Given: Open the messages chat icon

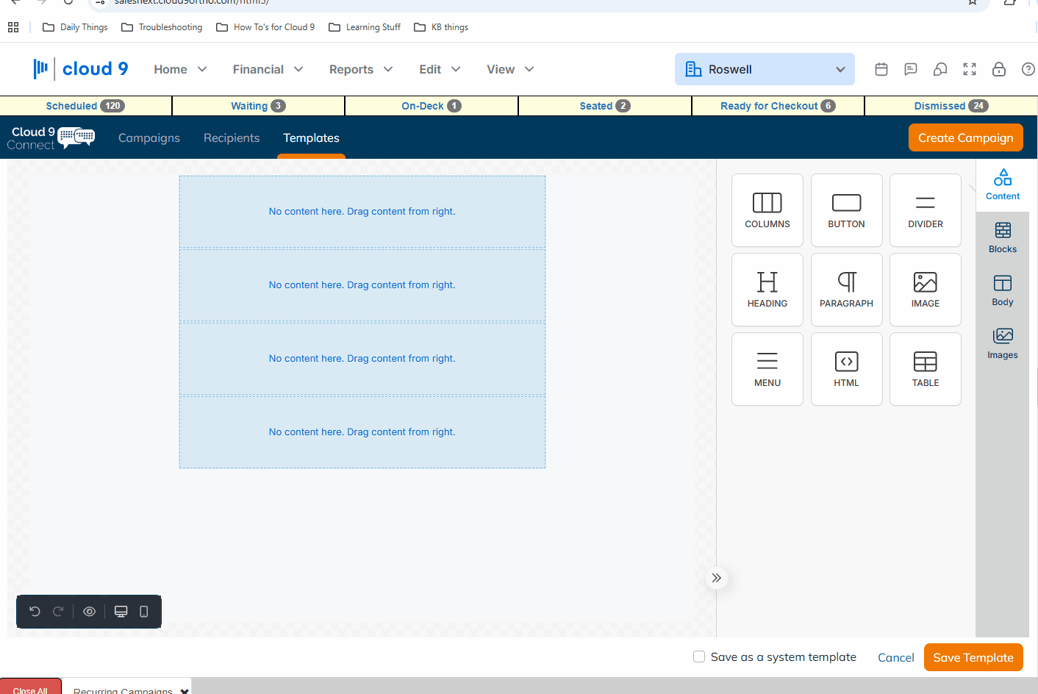Looking at the screenshot, I should 911,69.
